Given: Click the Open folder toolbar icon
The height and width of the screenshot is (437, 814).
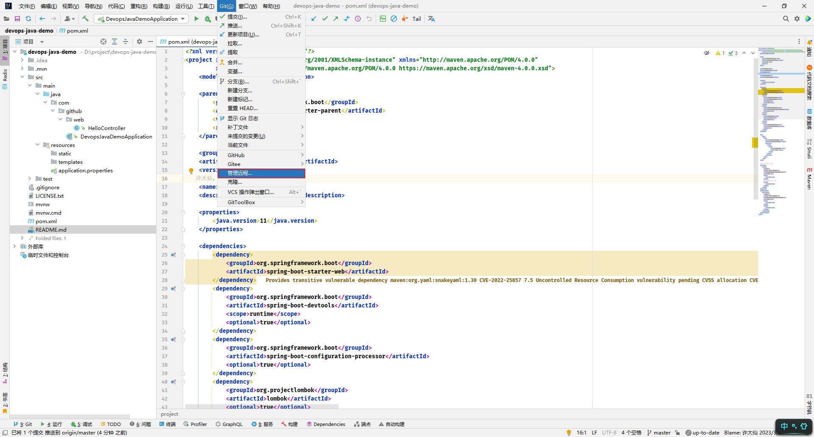Looking at the screenshot, I should (x=6, y=19).
